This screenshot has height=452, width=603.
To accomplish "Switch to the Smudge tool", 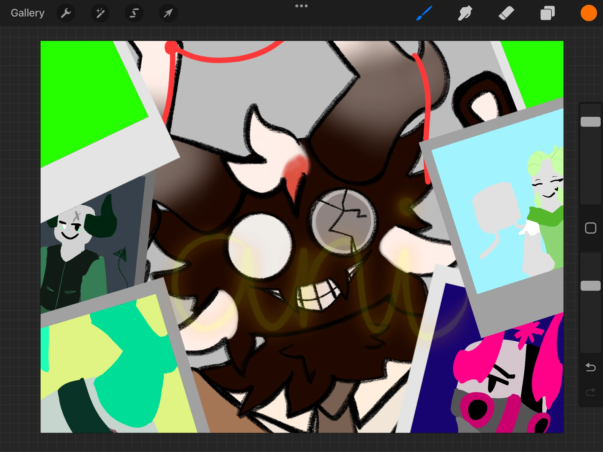I will [465, 13].
